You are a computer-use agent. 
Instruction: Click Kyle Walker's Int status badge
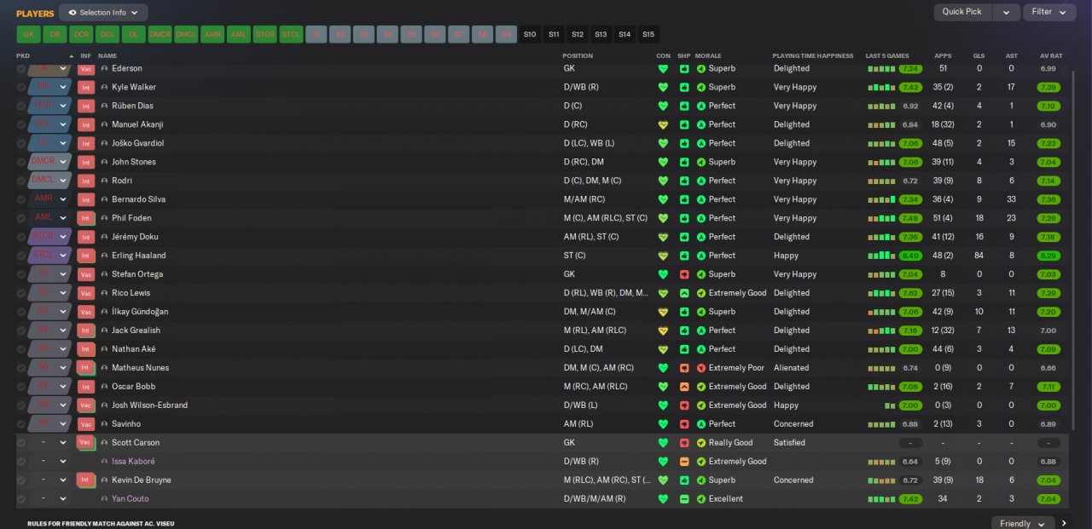(85, 87)
